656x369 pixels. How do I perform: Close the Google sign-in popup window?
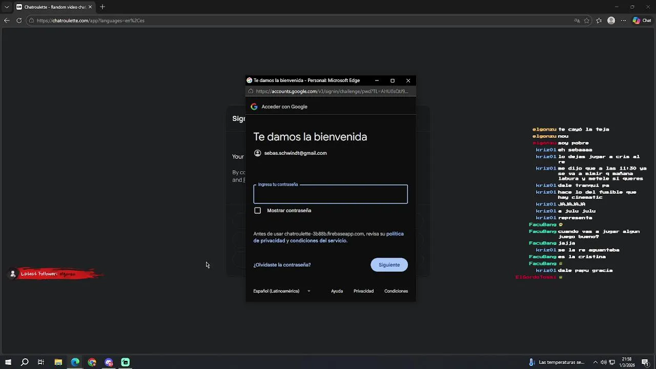[x=408, y=80]
